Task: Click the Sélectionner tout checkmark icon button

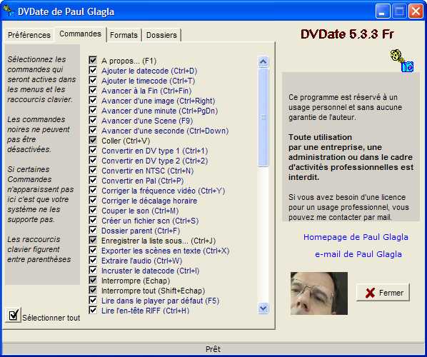Action: click(x=14, y=315)
